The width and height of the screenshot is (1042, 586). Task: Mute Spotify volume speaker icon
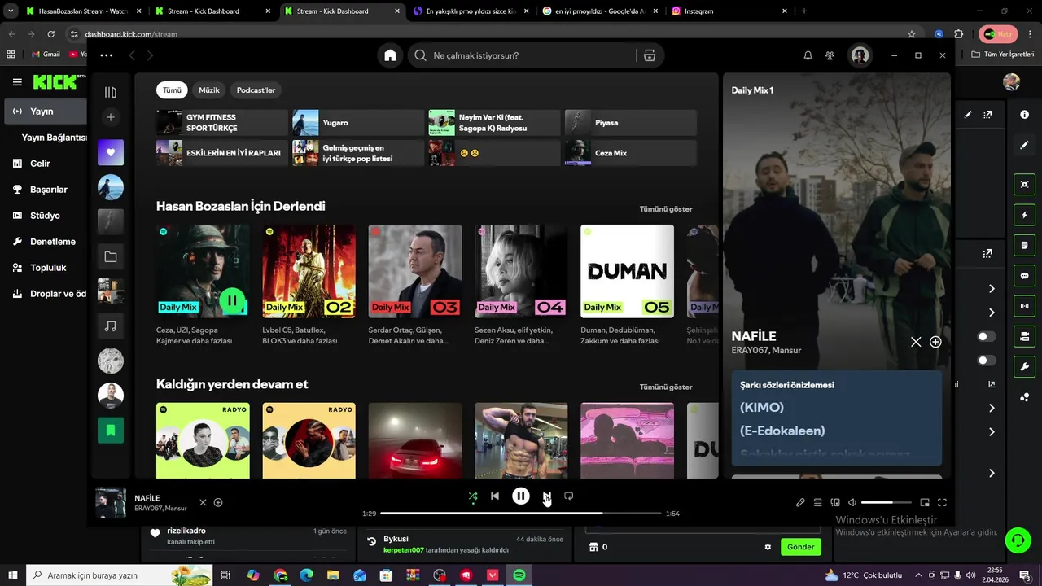[x=852, y=503]
